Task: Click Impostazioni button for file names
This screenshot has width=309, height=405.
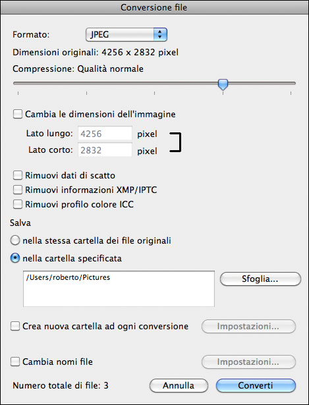Action: pyautogui.click(x=248, y=362)
